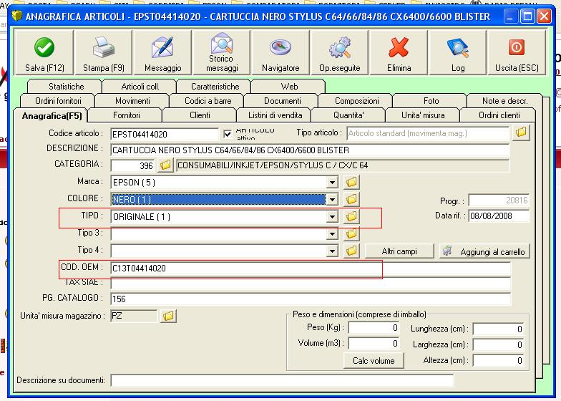This screenshot has width=561, height=401.
Task: Click the PG. CATALOGO field
Action: coord(311,299)
